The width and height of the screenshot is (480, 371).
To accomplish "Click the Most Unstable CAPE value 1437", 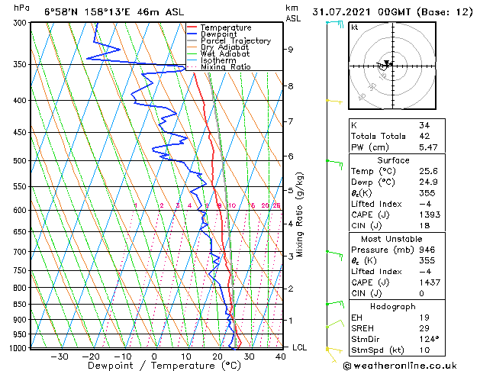I will point(430,282).
